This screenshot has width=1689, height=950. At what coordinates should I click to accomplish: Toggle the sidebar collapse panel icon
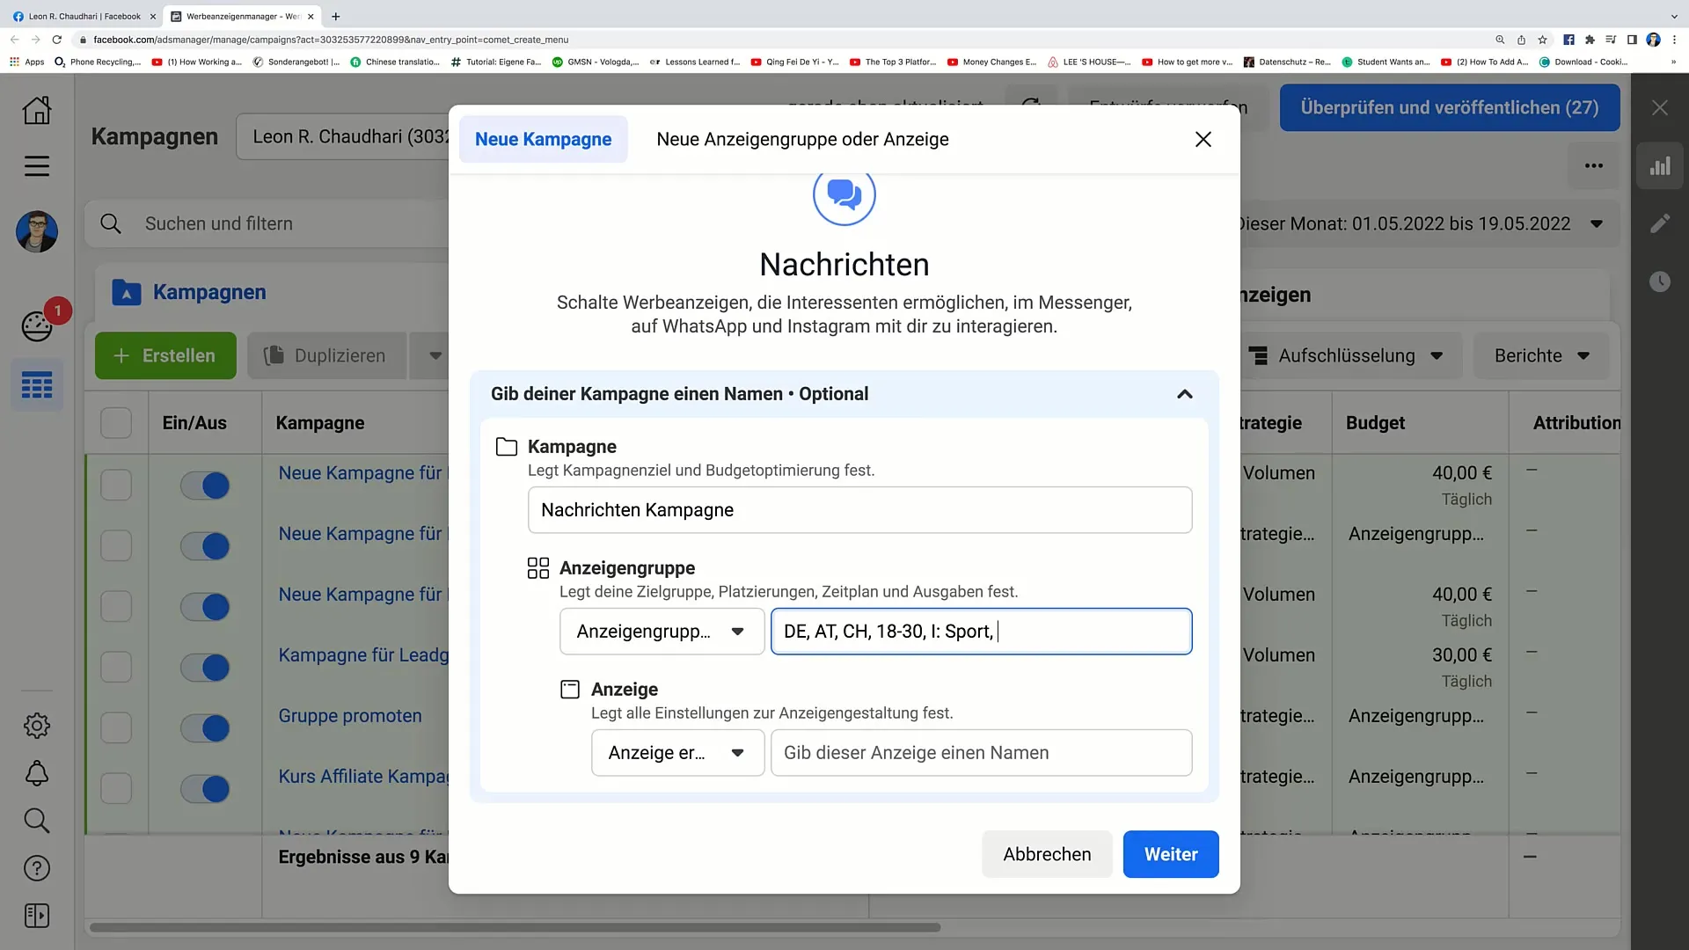click(37, 916)
